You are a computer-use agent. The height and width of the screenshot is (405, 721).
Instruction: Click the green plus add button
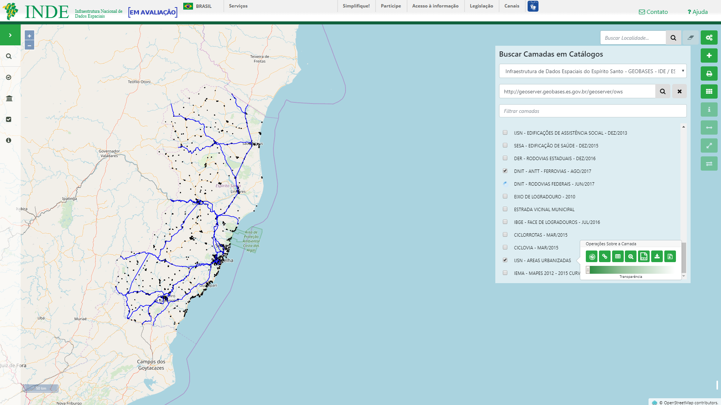pos(709,55)
